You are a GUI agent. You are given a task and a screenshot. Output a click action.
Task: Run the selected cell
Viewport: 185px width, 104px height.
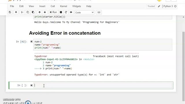pyautogui.click(x=53, y=12)
